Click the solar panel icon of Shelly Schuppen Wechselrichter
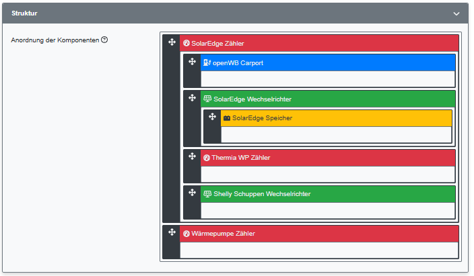 (x=207, y=193)
